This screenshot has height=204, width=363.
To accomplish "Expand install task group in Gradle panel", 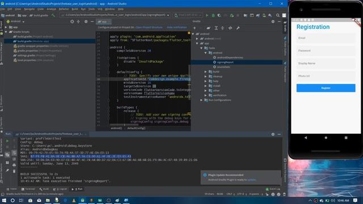I will click(205, 86).
